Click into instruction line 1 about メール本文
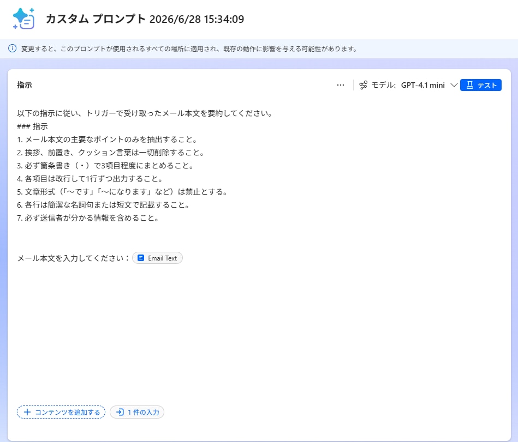Image resolution: width=518 pixels, height=442 pixels. click(108, 140)
